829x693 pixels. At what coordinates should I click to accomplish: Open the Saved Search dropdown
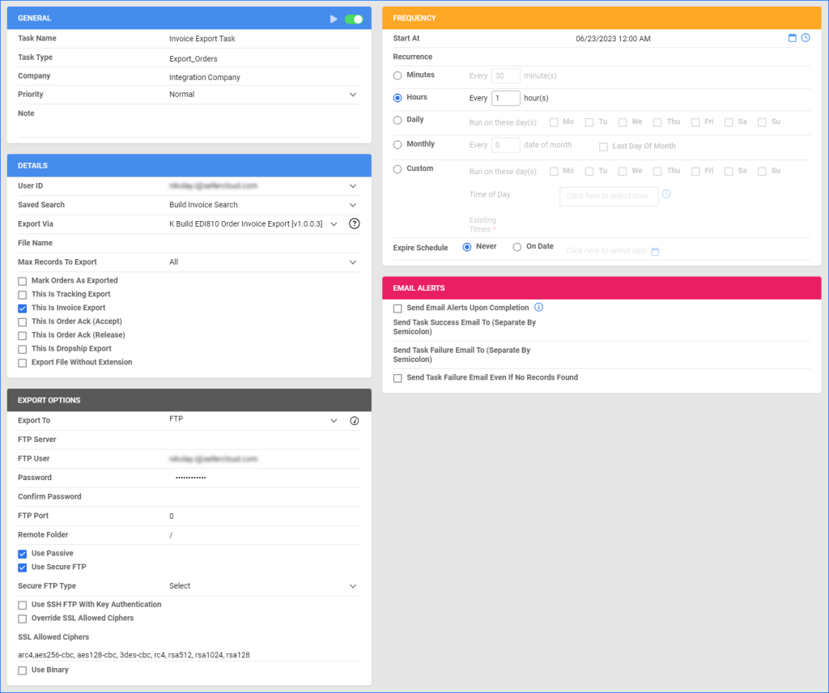(x=352, y=204)
